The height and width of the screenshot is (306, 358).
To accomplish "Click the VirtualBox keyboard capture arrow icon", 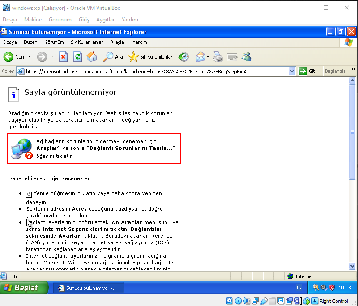I will [x=315, y=301].
